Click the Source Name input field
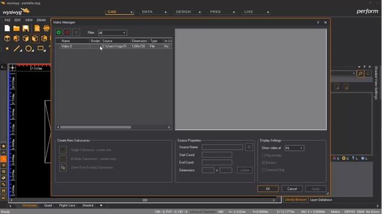382x214 pixels. click(x=222, y=147)
